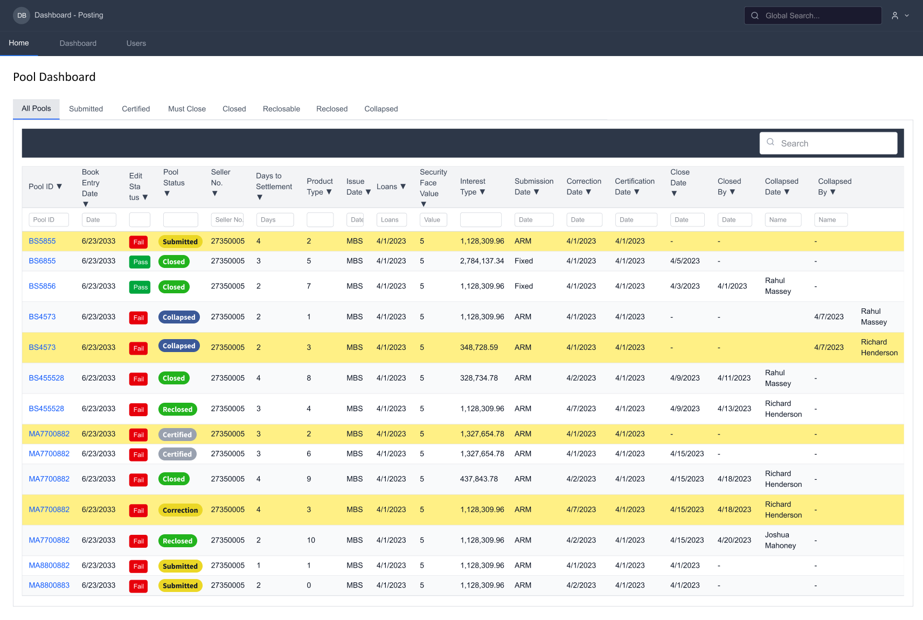The width and height of the screenshot is (923, 620).
Task: Open pool link MA8800883
Action: point(49,585)
